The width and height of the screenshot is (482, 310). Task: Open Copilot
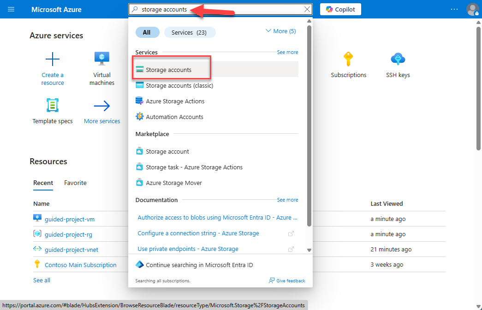tap(340, 9)
